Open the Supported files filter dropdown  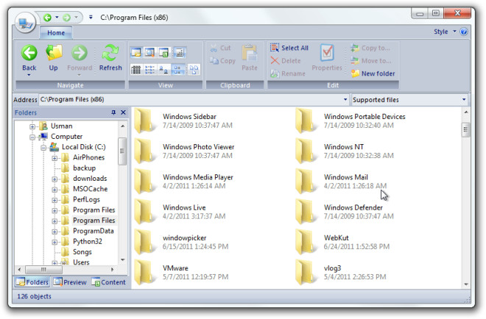pos(464,100)
